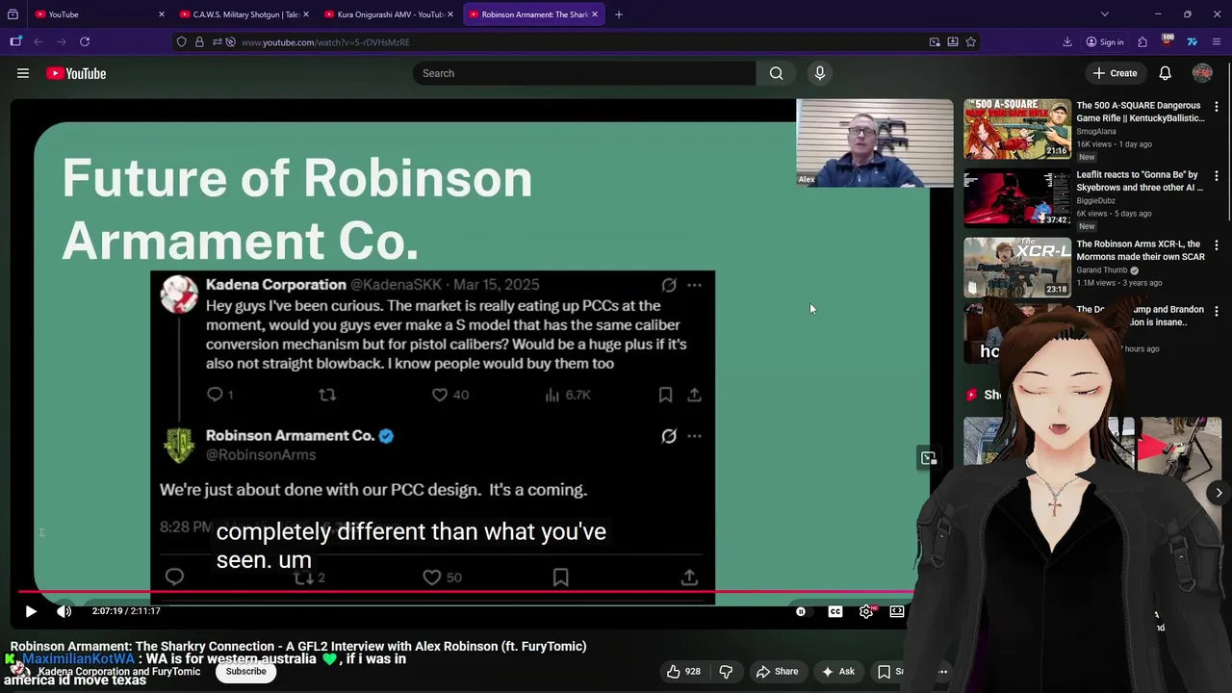
Task: Reload the page
Action: [85, 41]
